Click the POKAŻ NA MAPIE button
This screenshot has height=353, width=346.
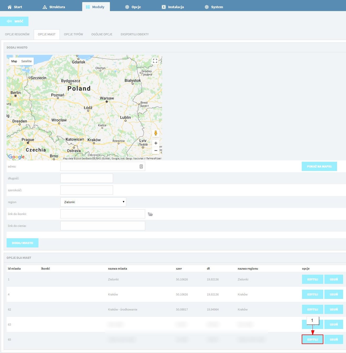pos(319,166)
